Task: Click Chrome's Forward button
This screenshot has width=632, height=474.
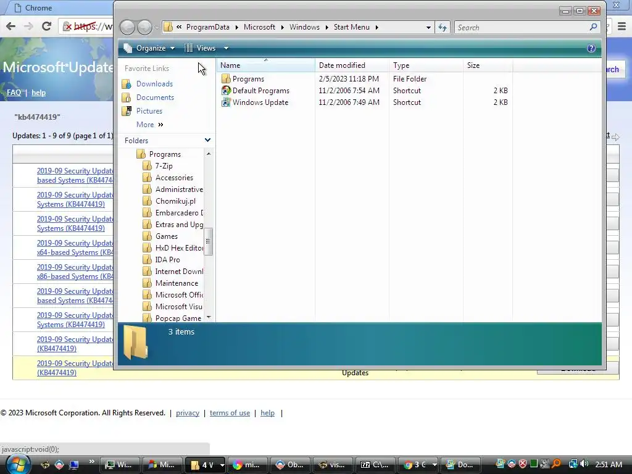Action: point(28,26)
